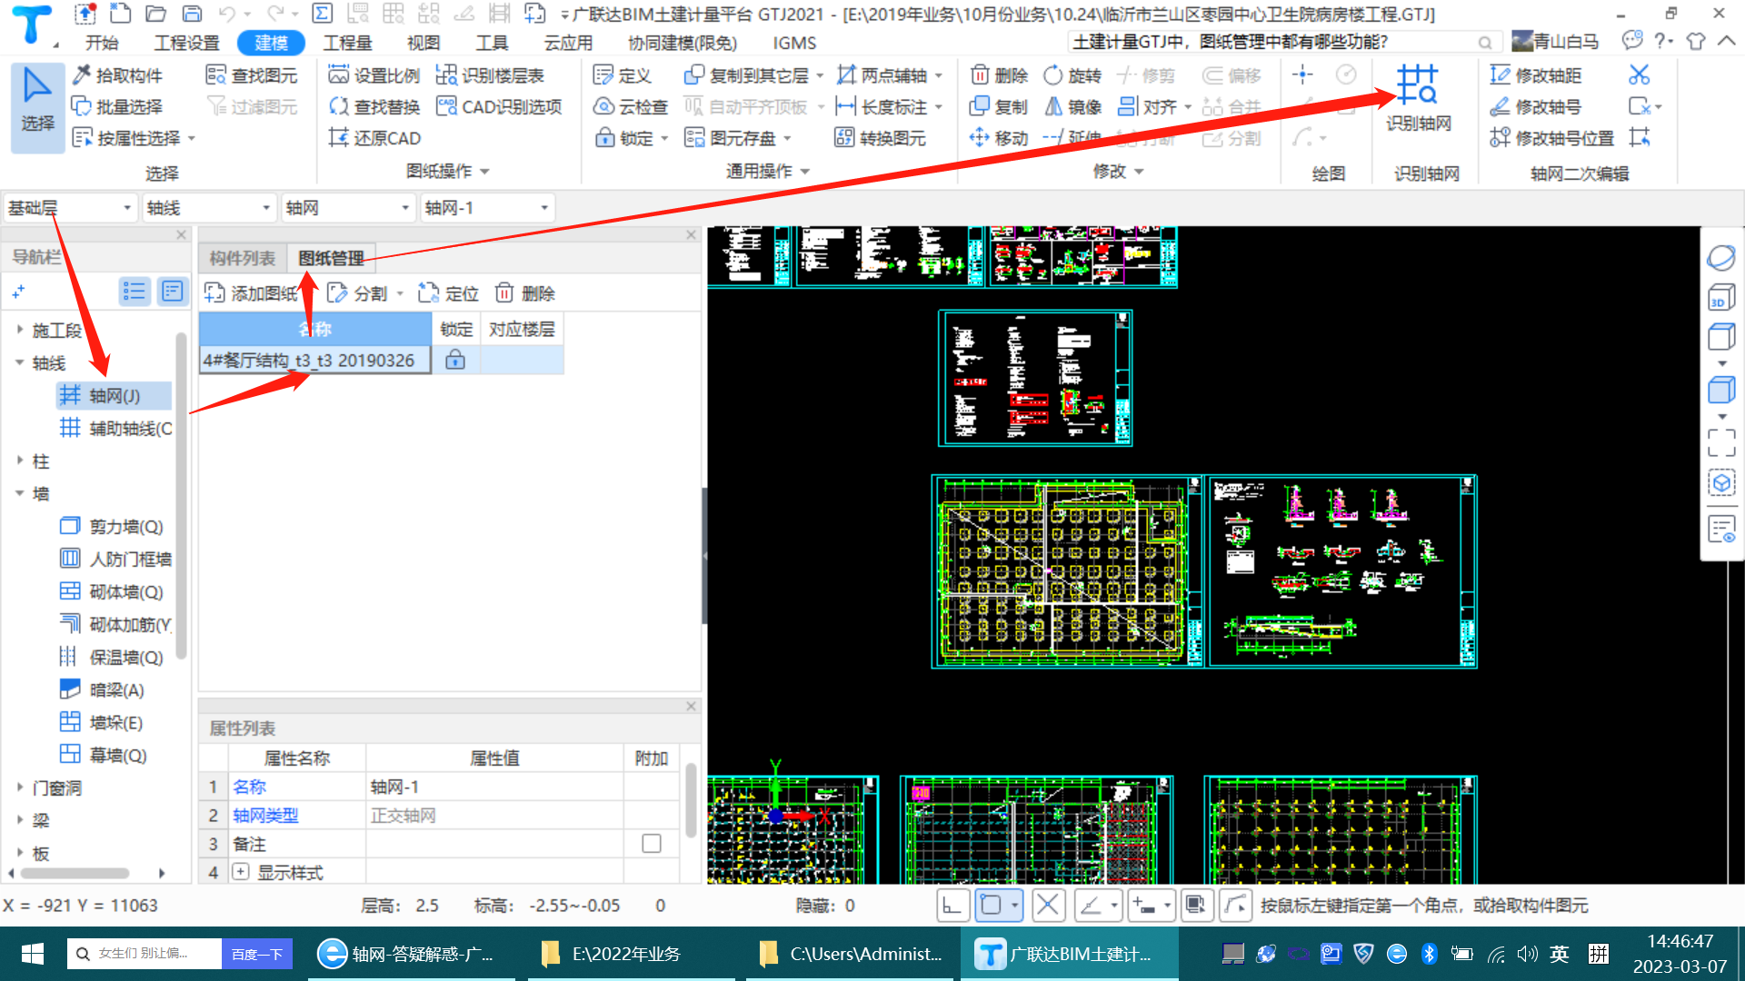This screenshot has height=981, width=1745.
Task: Open the 分割 split dropdown arrow
Action: (x=400, y=293)
